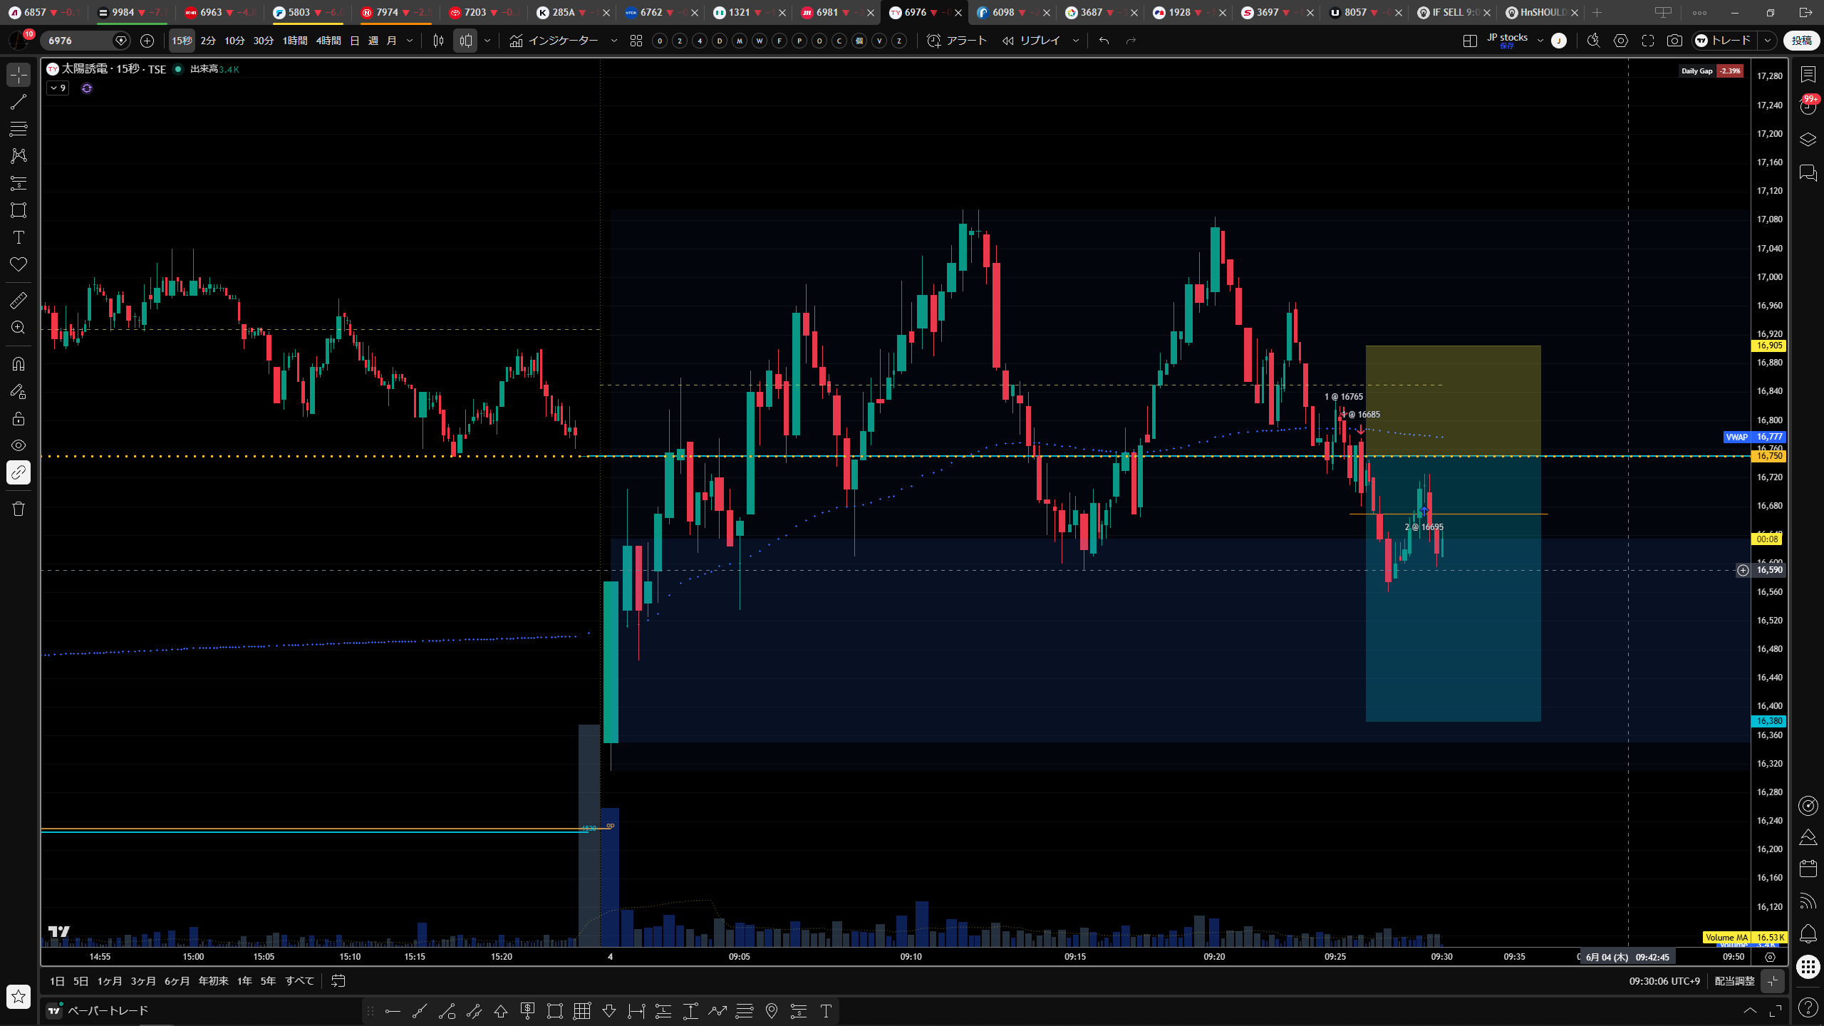Select the 1時間 interval
The width and height of the screenshot is (1824, 1026).
point(295,41)
